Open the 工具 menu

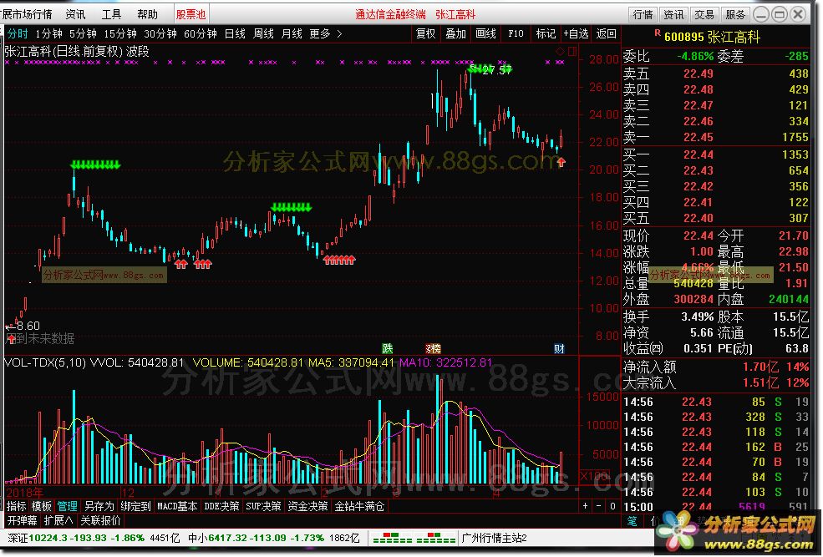[x=111, y=14]
